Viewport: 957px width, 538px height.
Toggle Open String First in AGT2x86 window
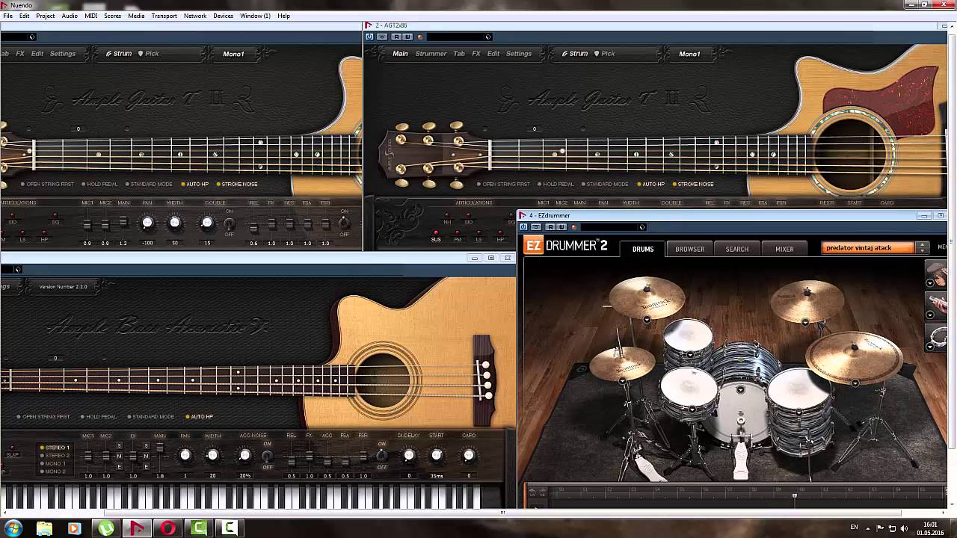pyautogui.click(x=502, y=184)
